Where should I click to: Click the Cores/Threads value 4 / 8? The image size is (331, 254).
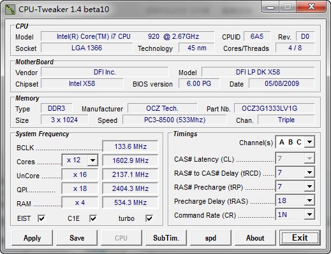295,48
